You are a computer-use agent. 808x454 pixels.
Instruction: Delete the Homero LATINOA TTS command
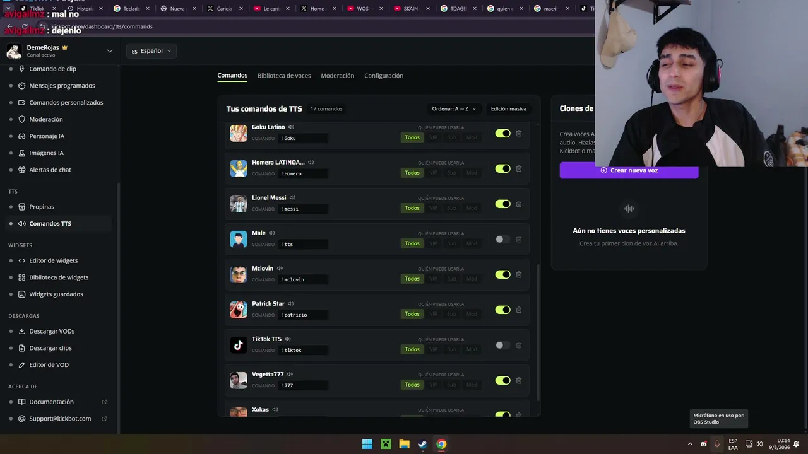coord(519,169)
